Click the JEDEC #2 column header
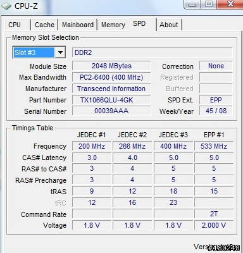243x253 pixels. coord(132,135)
